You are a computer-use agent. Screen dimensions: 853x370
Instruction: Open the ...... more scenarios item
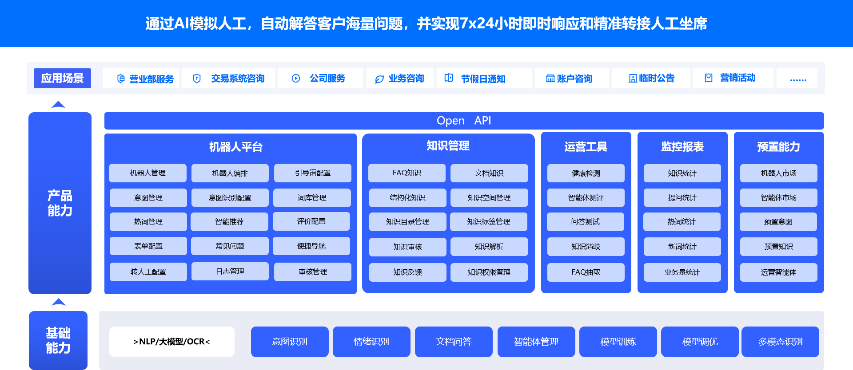pos(797,79)
